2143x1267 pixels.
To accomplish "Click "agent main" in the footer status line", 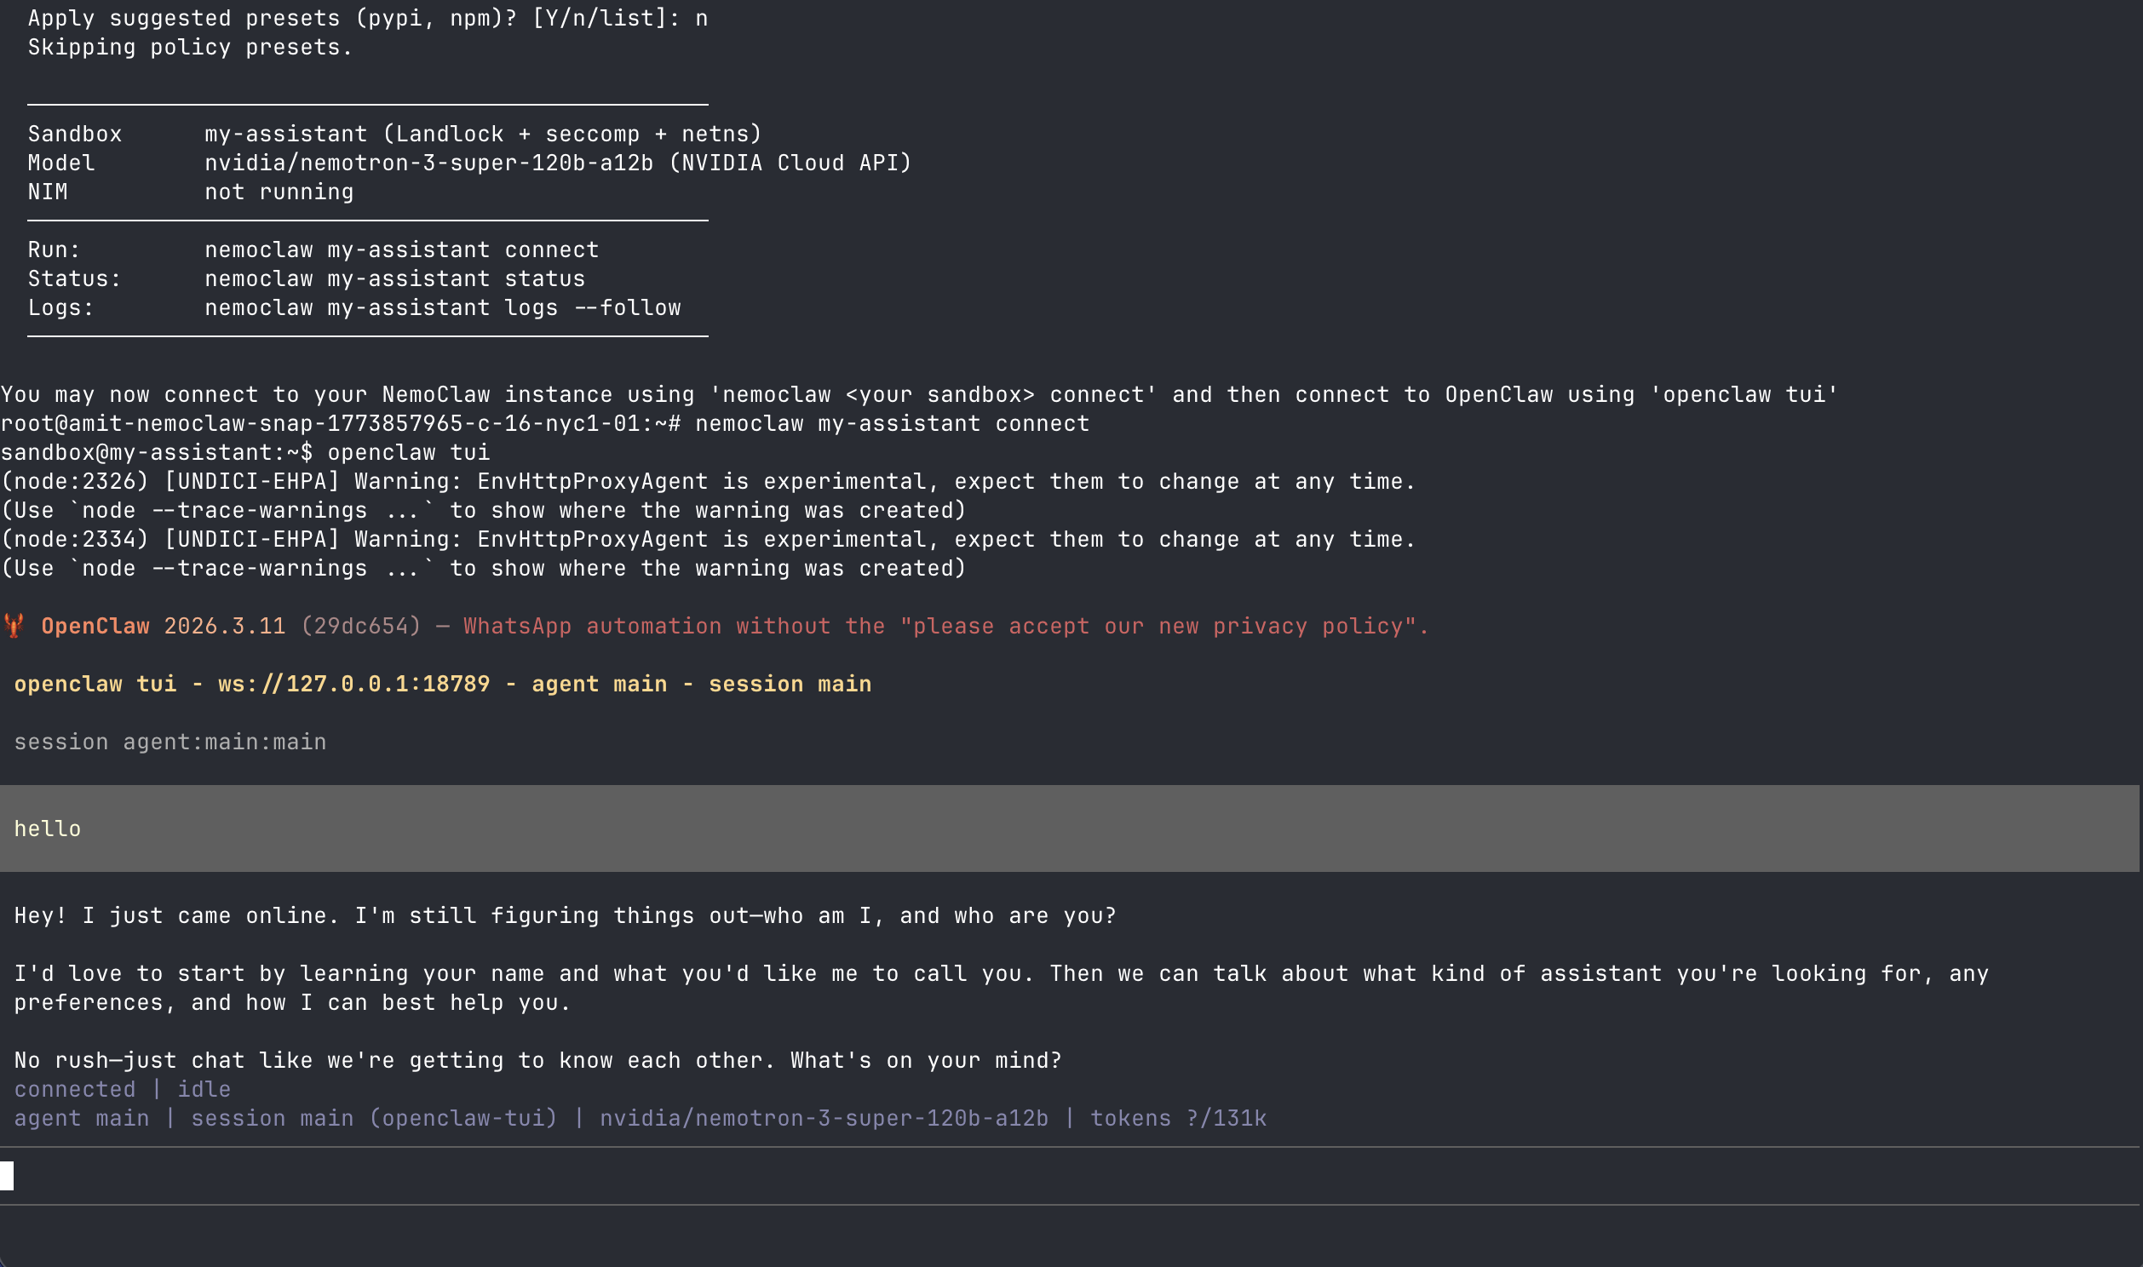I will coord(81,1119).
